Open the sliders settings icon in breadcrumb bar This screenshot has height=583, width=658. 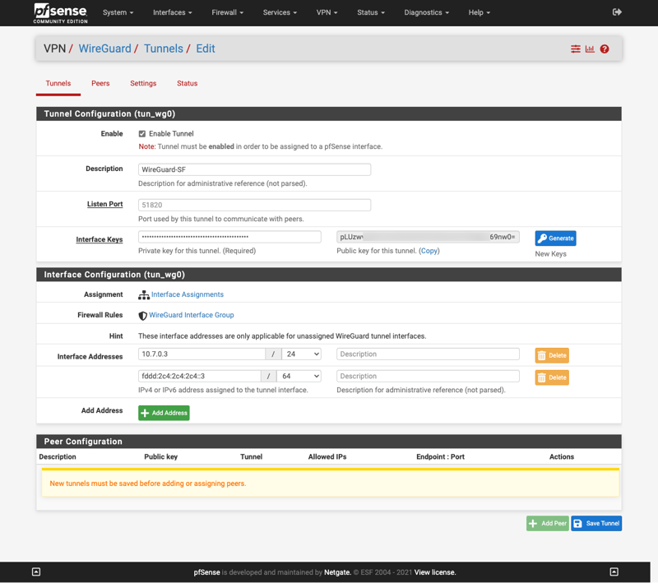(576, 49)
